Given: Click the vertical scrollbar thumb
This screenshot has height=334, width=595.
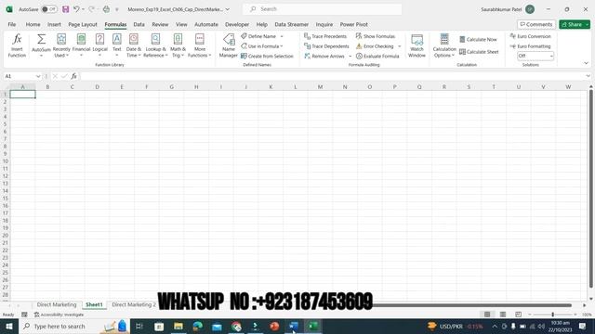Looking at the screenshot, I should click(x=591, y=188).
